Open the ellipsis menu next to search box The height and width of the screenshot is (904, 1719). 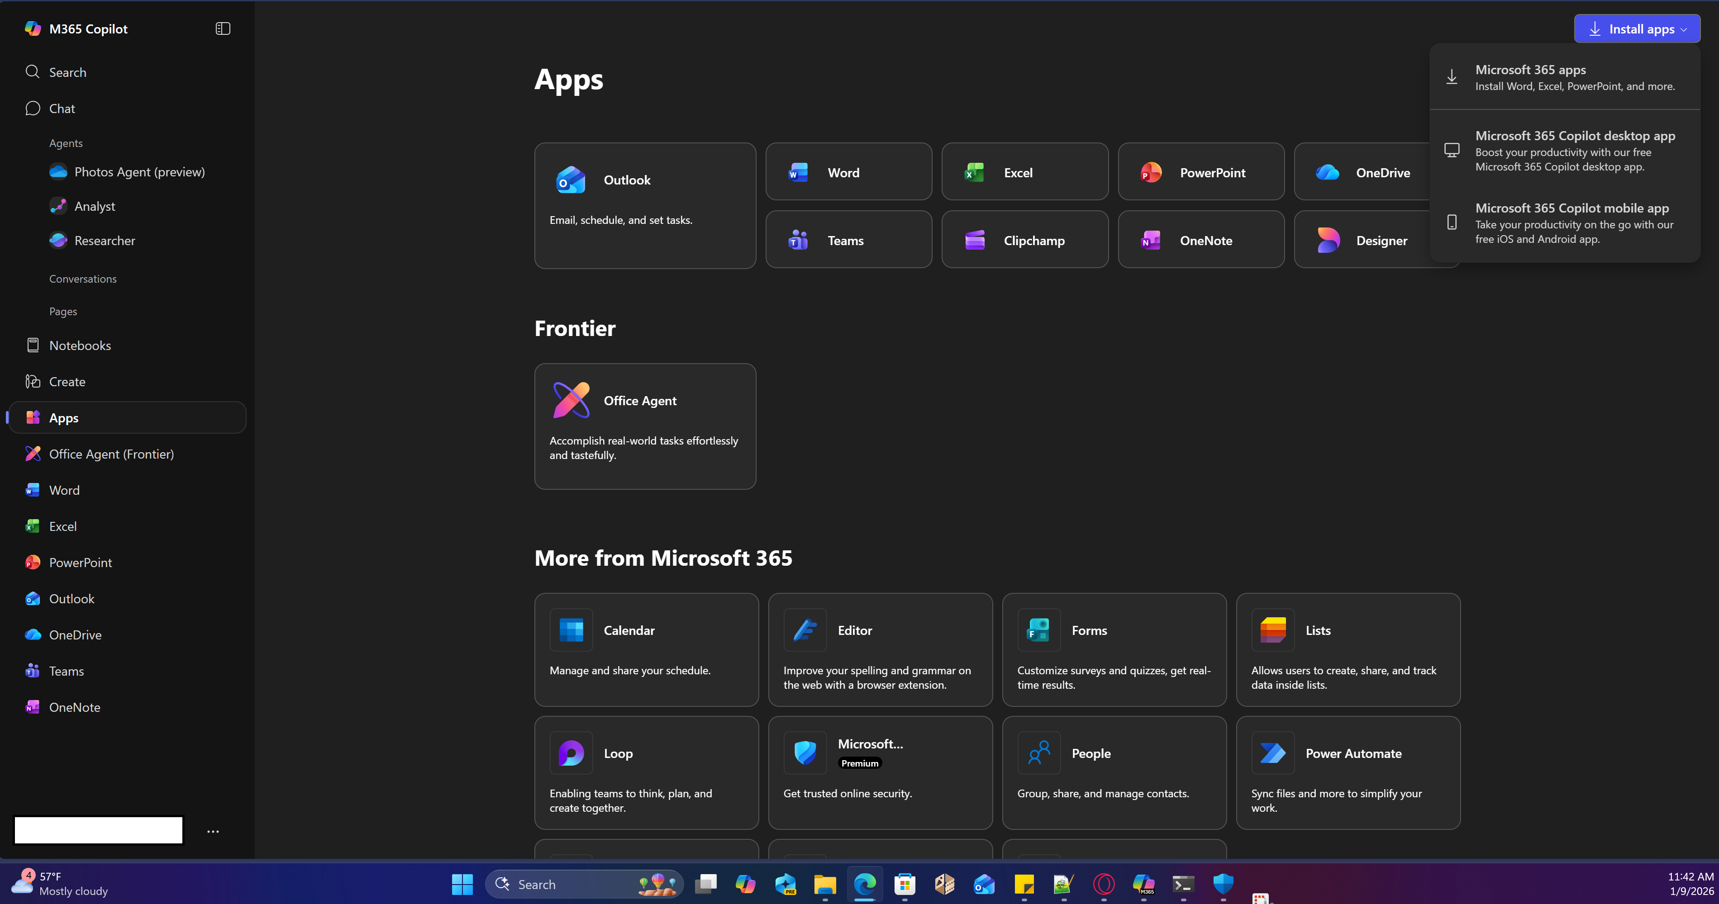click(213, 831)
